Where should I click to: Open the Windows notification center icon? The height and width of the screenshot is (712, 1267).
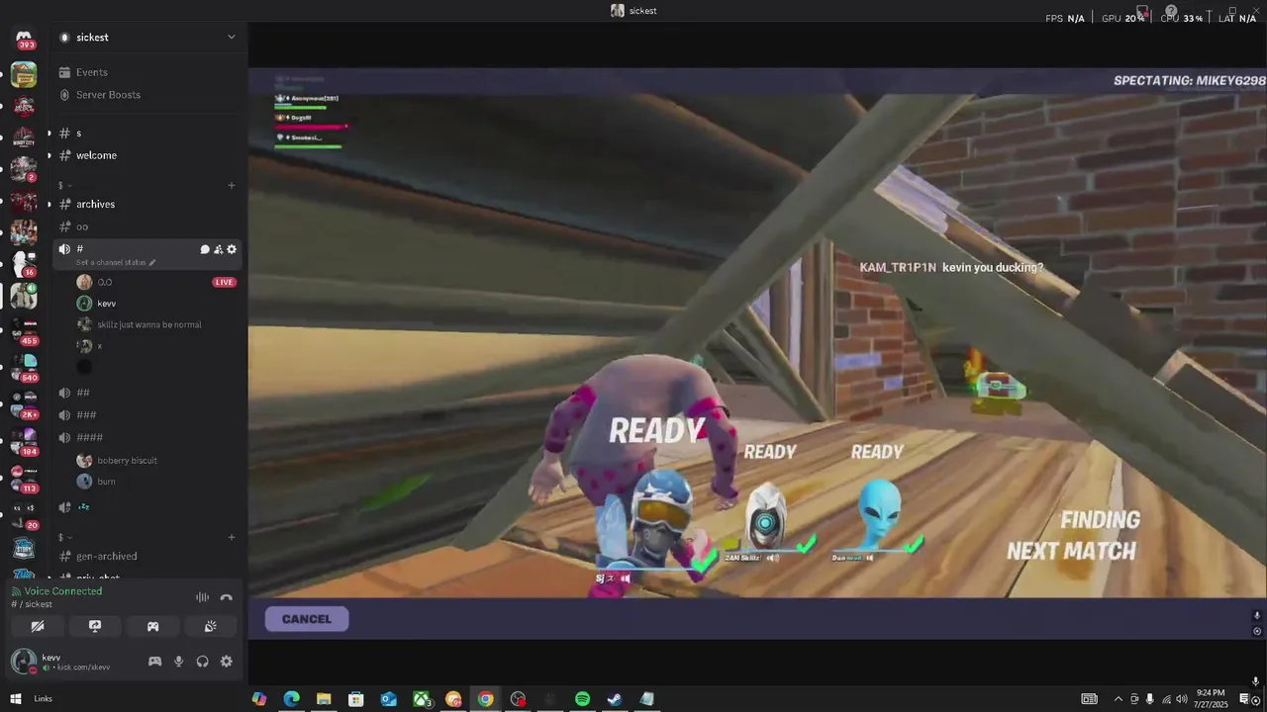point(1244,699)
